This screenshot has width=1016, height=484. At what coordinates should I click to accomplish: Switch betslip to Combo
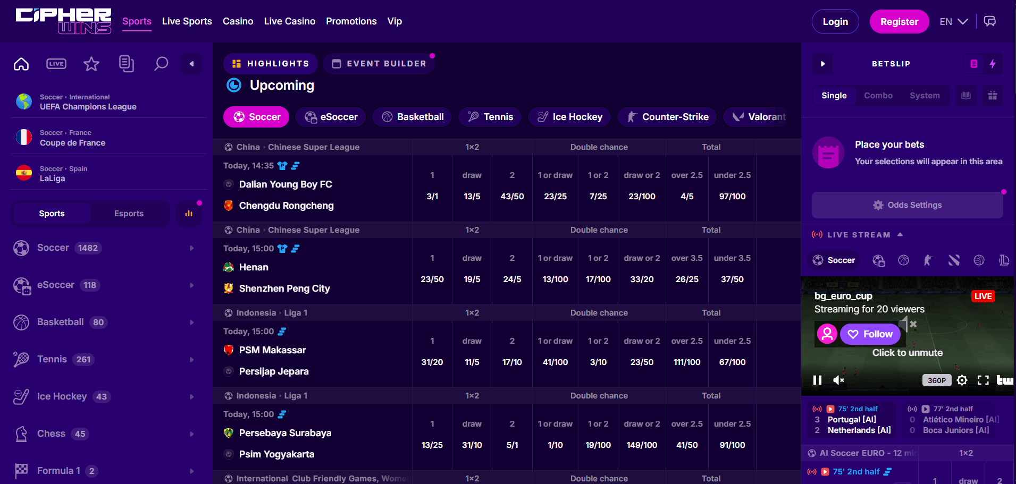pos(878,96)
